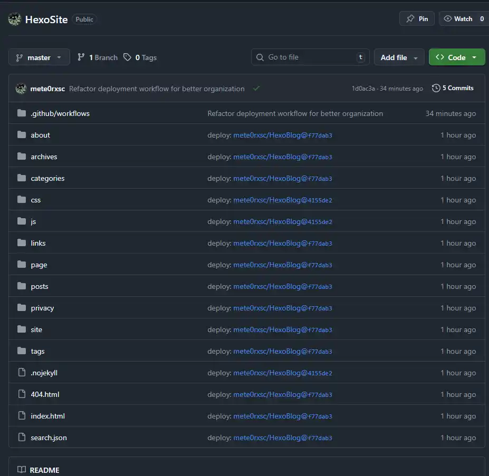Open the 404.html file

point(41,394)
